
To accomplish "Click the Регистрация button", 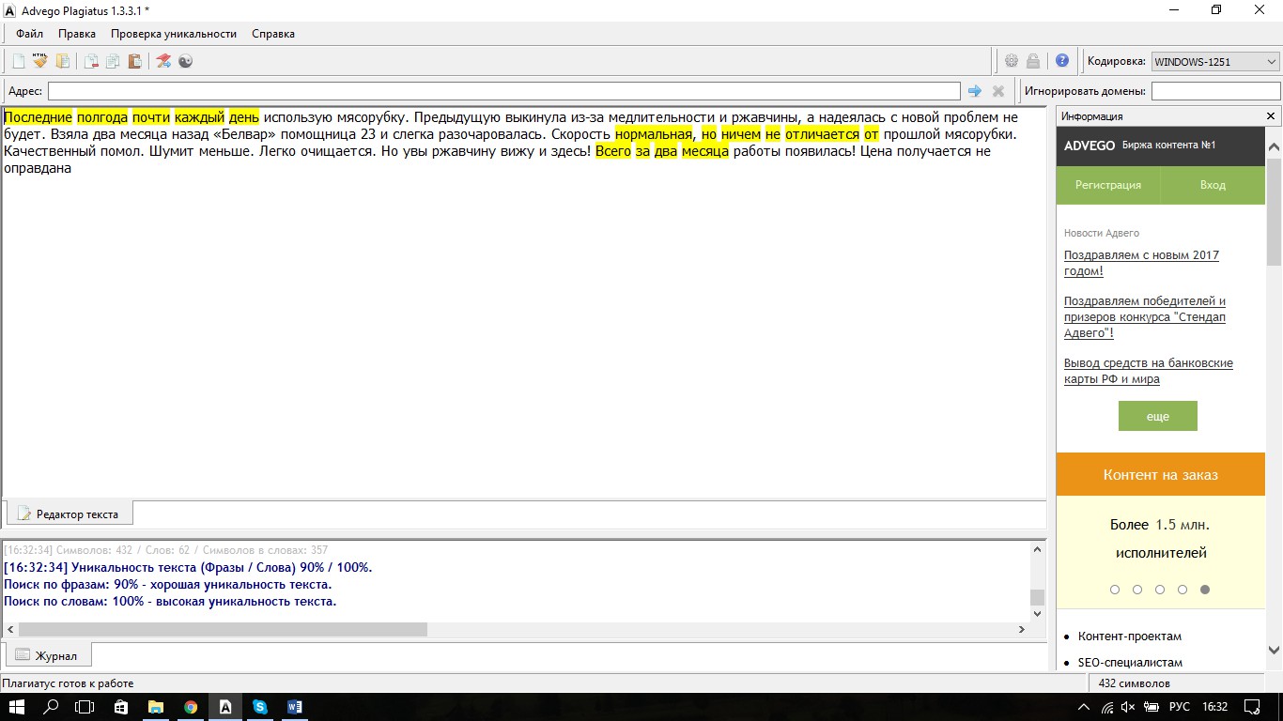I will pos(1108,185).
